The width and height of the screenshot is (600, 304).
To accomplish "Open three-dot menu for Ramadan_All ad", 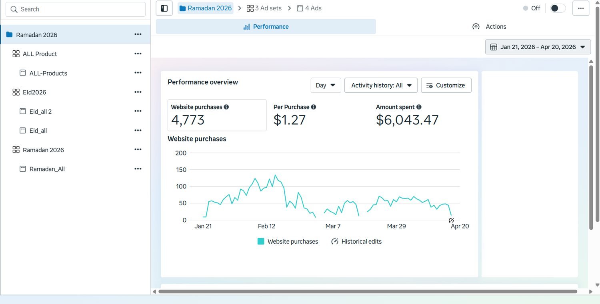I will pyautogui.click(x=138, y=169).
